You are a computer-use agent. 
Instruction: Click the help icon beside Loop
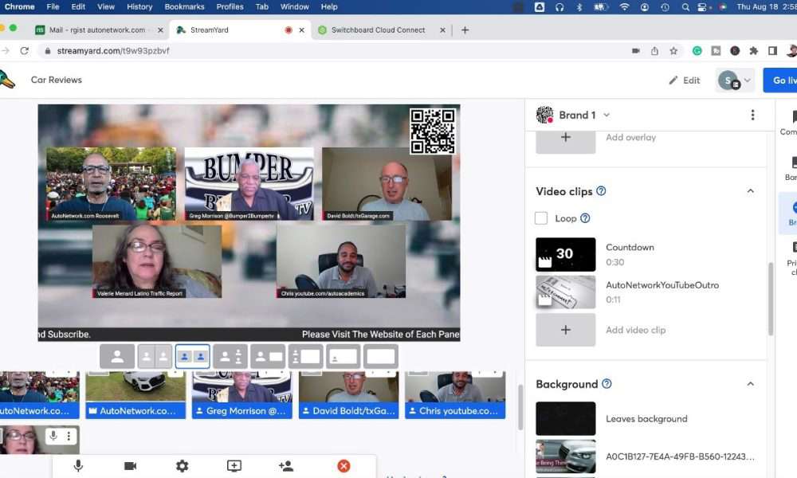pyautogui.click(x=586, y=218)
